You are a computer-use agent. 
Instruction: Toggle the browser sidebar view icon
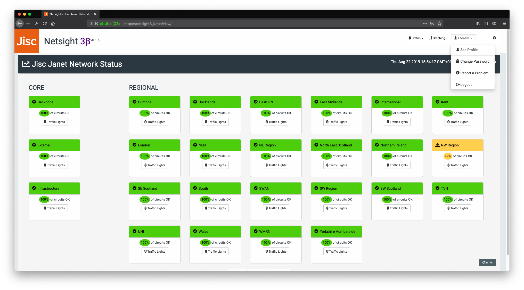tap(486, 23)
